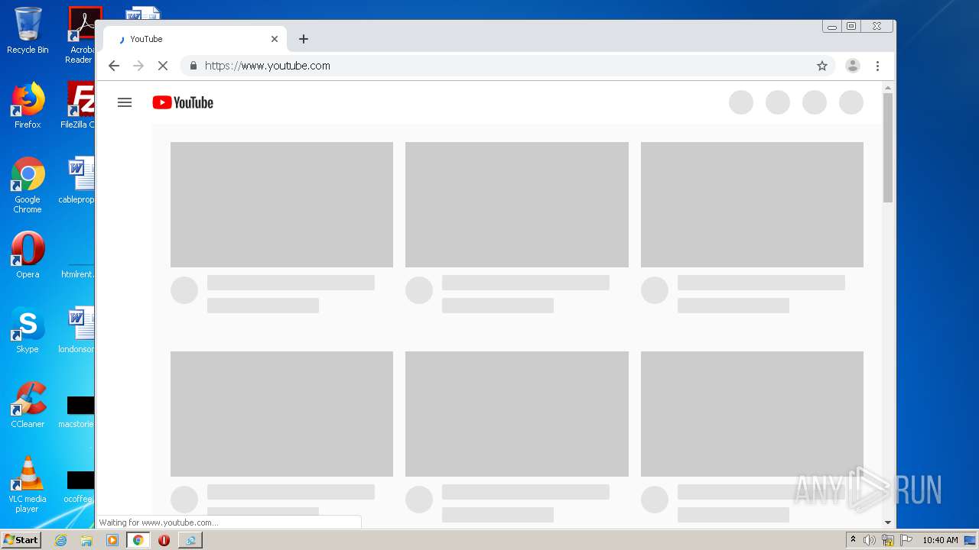
Task: Select the YouTube browser tab
Action: [x=195, y=39]
